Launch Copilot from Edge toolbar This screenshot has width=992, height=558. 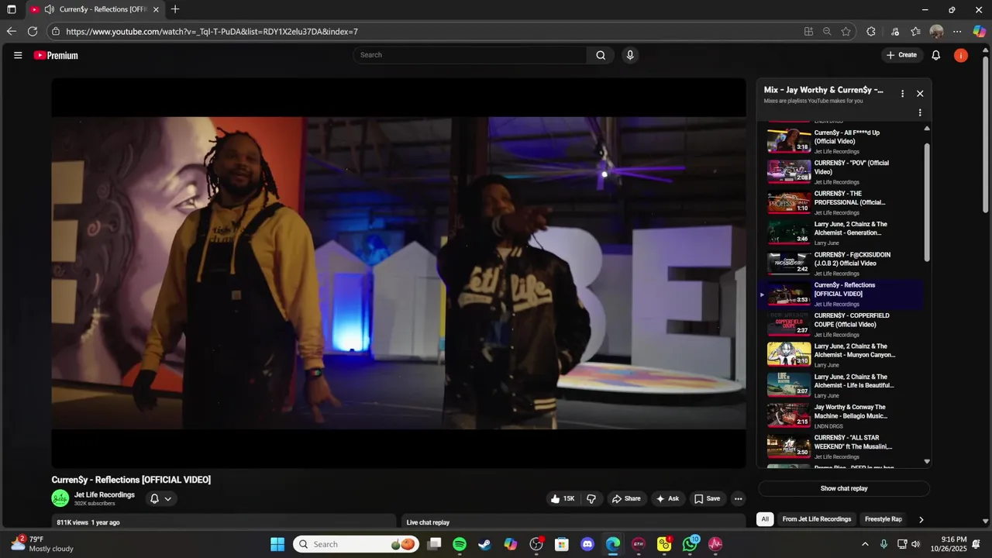pos(980,31)
